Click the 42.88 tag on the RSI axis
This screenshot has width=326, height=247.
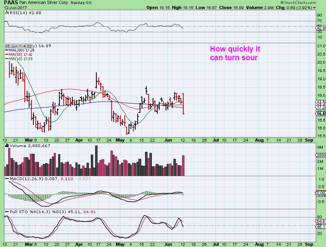[x=321, y=28]
